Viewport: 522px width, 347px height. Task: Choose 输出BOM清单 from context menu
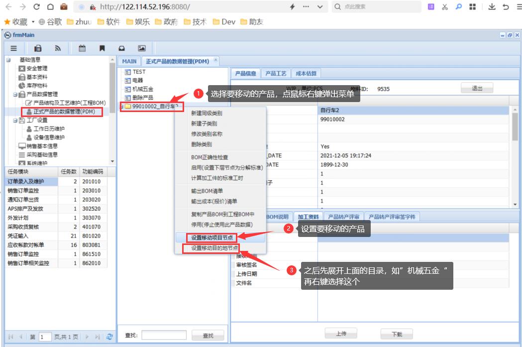point(207,191)
